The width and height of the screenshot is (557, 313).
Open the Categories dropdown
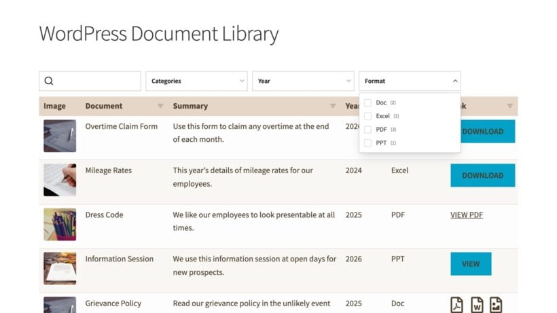[196, 81]
